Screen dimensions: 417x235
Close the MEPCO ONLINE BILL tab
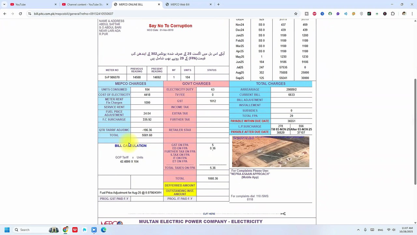coord(159,5)
